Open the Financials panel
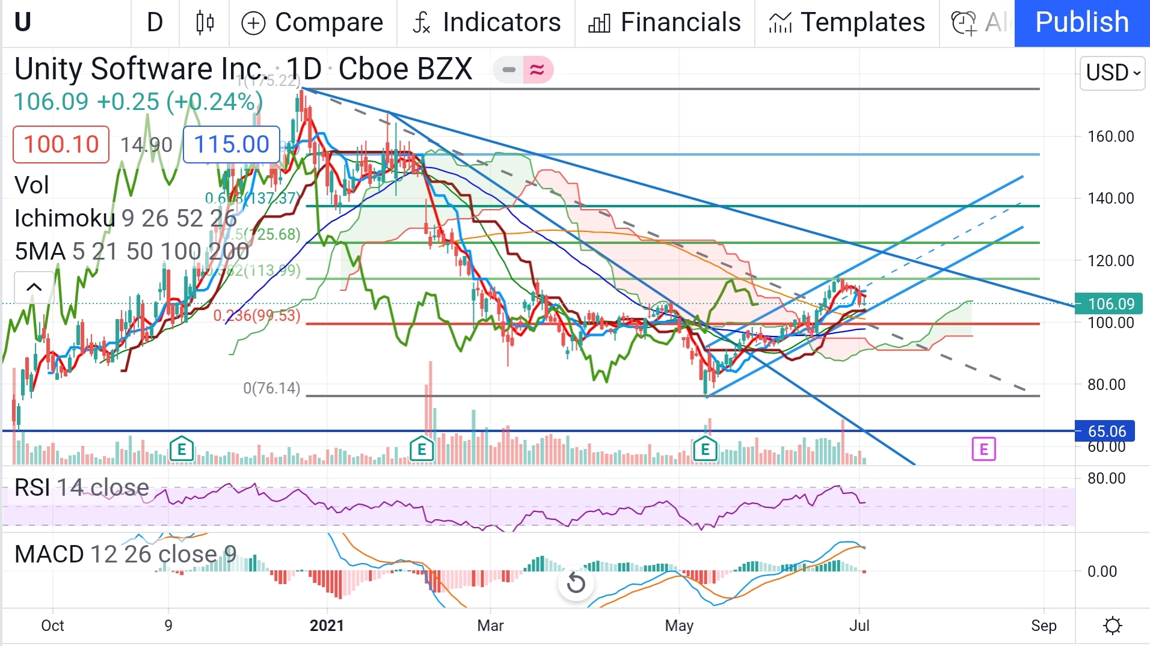The height and width of the screenshot is (646, 1150). point(665,23)
